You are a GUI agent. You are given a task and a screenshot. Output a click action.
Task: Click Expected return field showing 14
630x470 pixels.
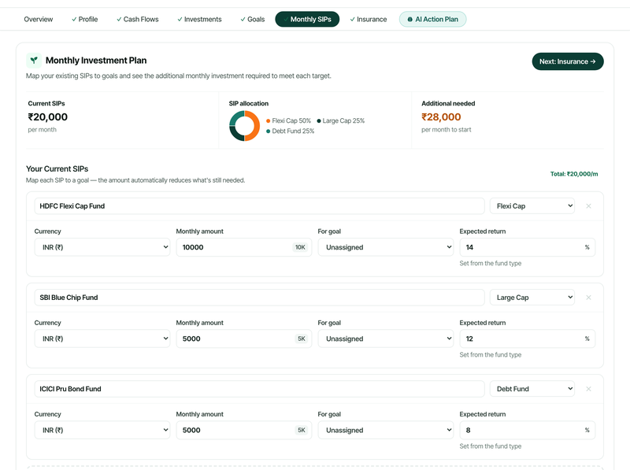point(527,247)
